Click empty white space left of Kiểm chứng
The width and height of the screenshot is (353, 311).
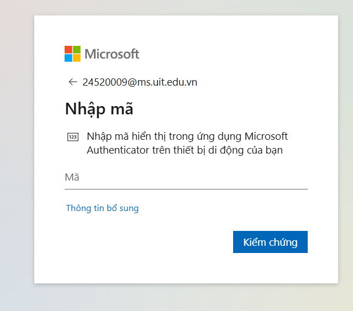[x=149, y=242]
